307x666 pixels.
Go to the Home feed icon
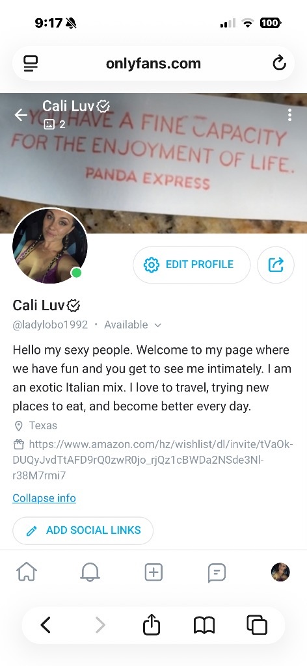27,572
